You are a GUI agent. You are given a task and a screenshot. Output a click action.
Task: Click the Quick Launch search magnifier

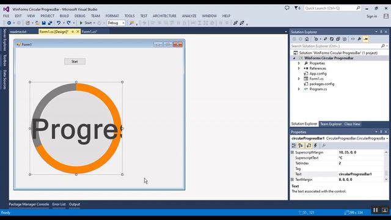tap(358, 8)
